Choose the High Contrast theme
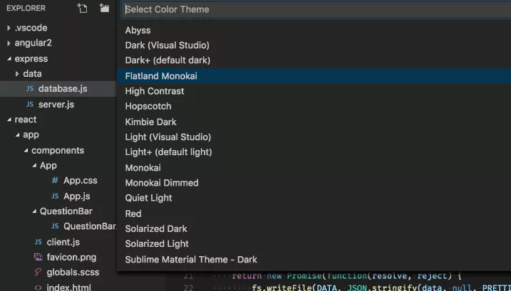 click(314, 91)
